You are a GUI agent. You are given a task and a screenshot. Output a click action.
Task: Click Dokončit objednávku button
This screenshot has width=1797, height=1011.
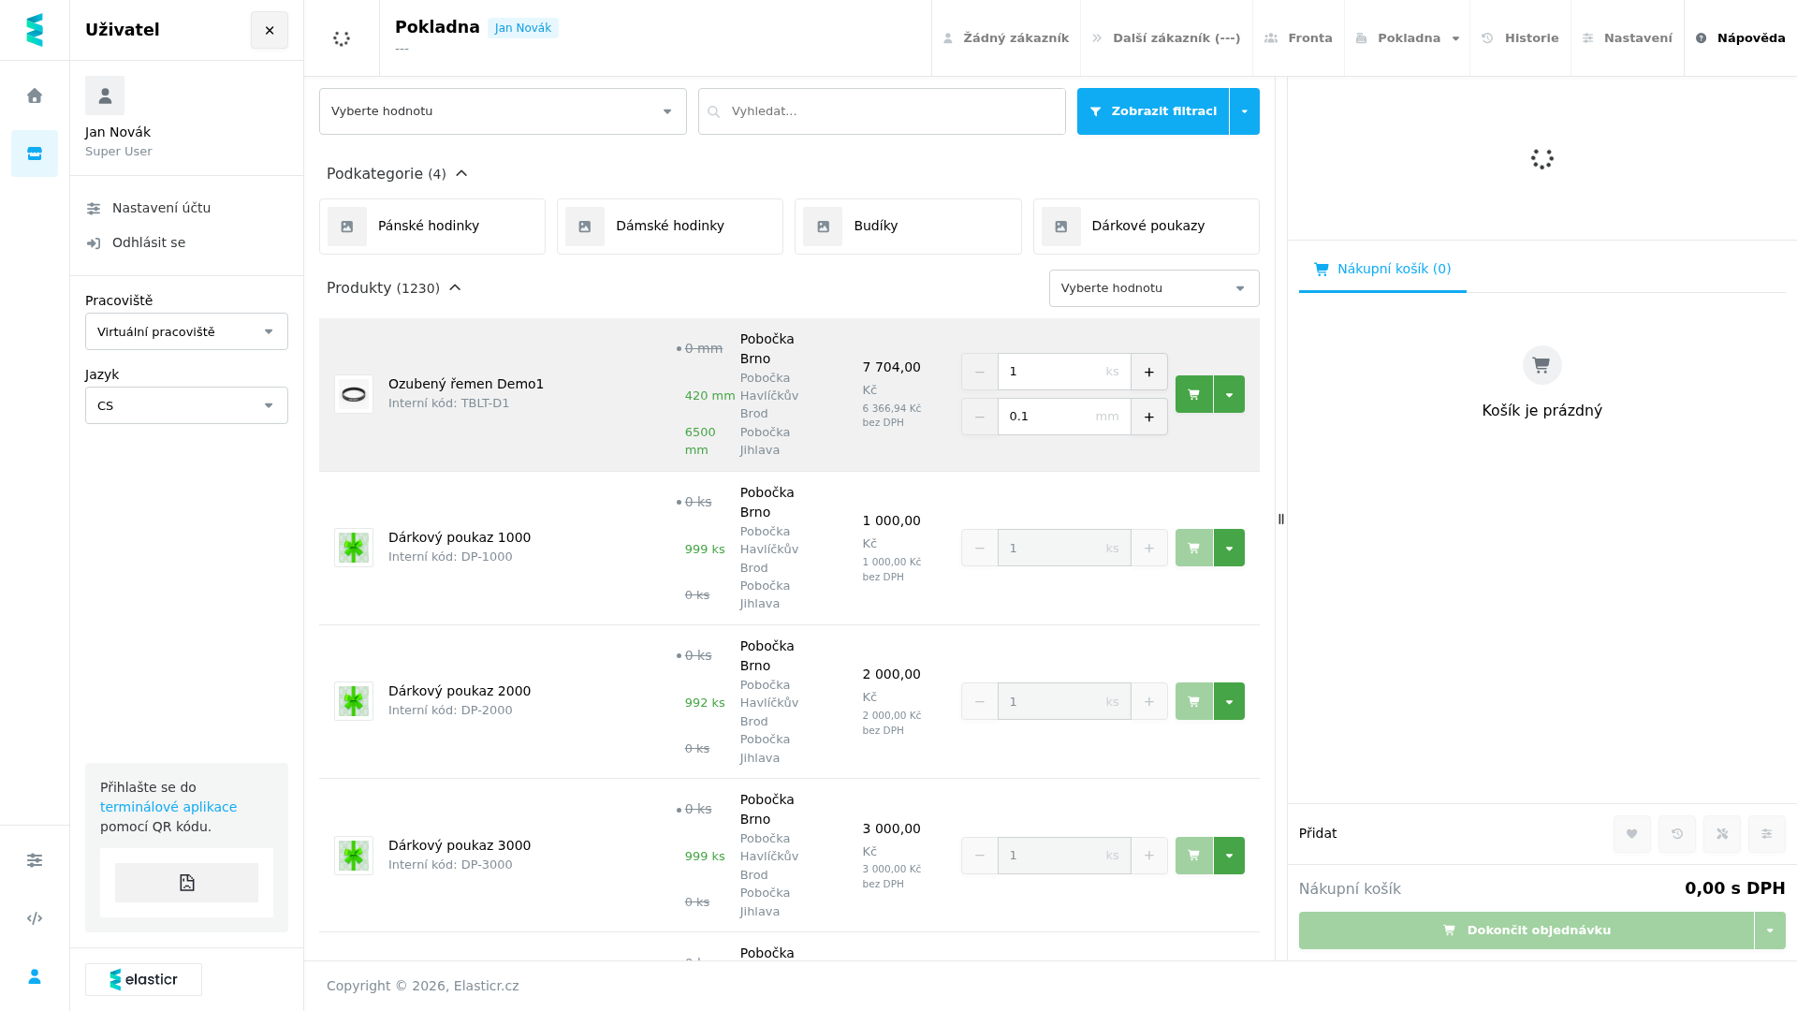coord(1527,930)
